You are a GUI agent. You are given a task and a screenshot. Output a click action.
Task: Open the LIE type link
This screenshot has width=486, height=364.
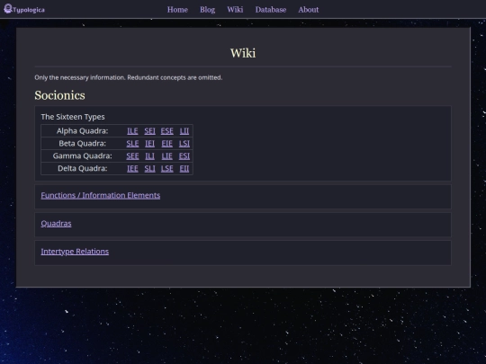coord(166,156)
